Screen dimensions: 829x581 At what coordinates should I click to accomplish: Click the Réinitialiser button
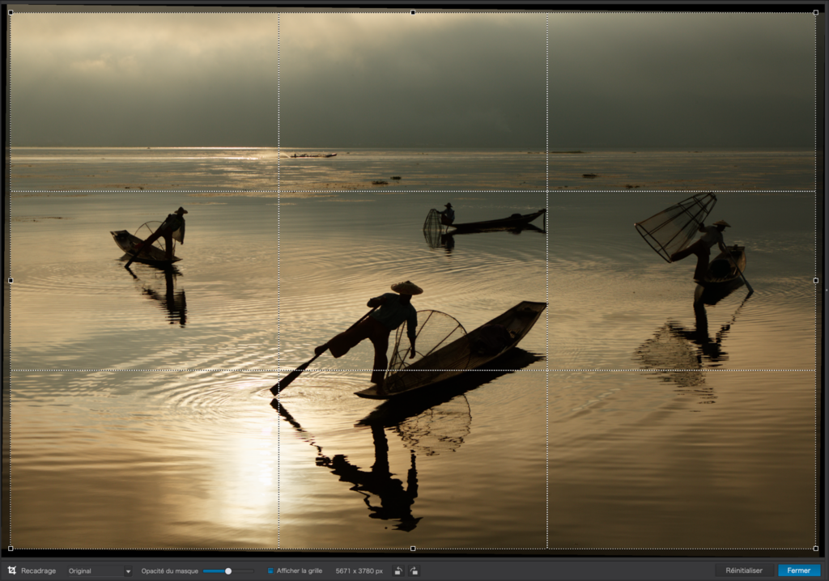744,570
